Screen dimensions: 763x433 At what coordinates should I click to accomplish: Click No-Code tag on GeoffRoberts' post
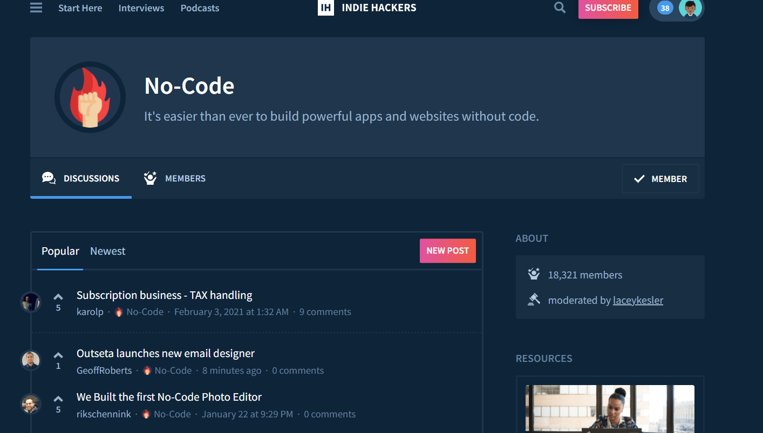point(173,371)
